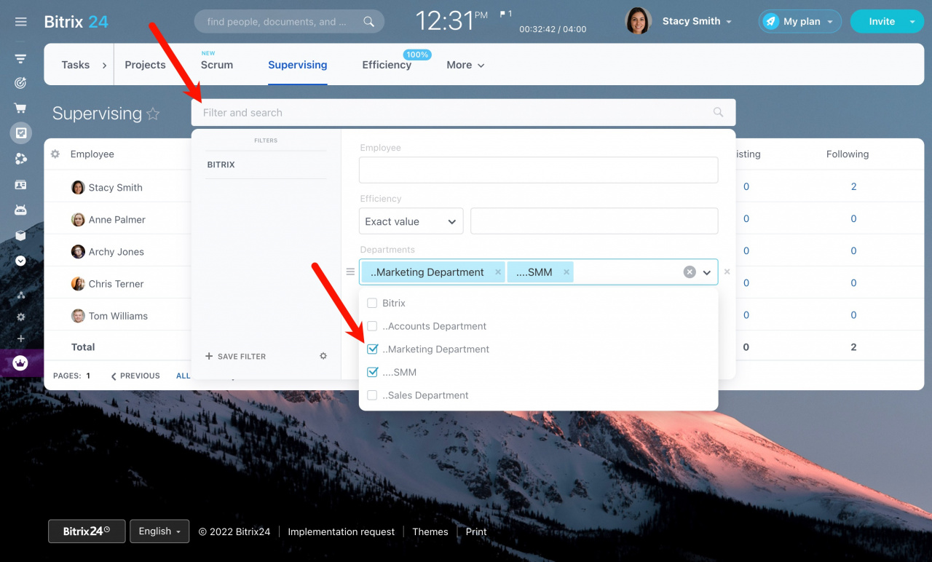Add Supervising page to favorites with the star

coord(153,114)
